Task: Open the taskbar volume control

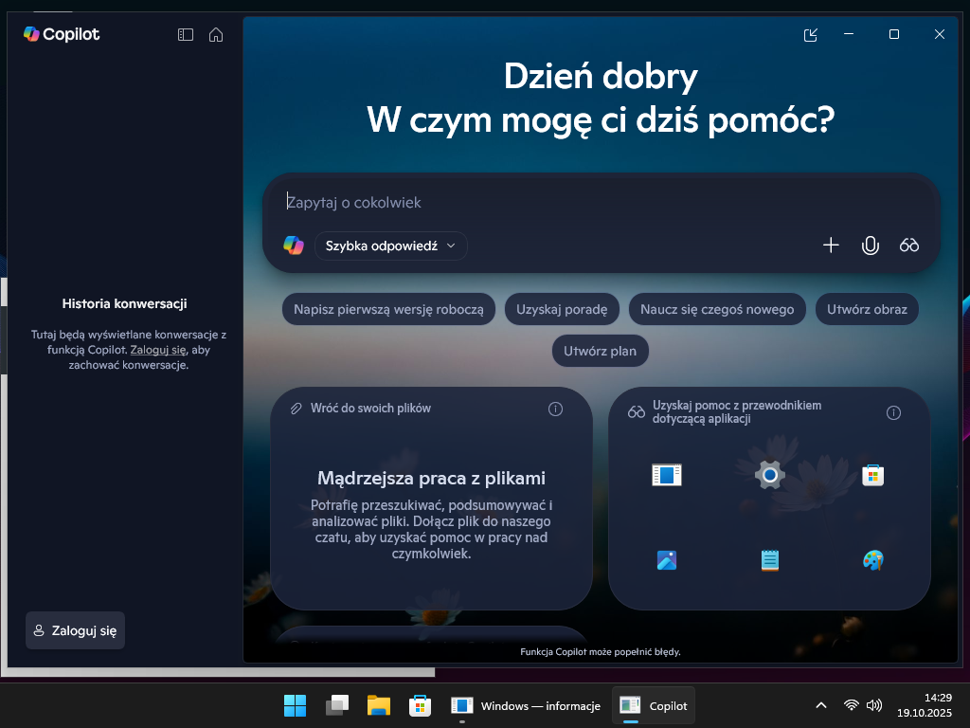Action: coord(873,705)
